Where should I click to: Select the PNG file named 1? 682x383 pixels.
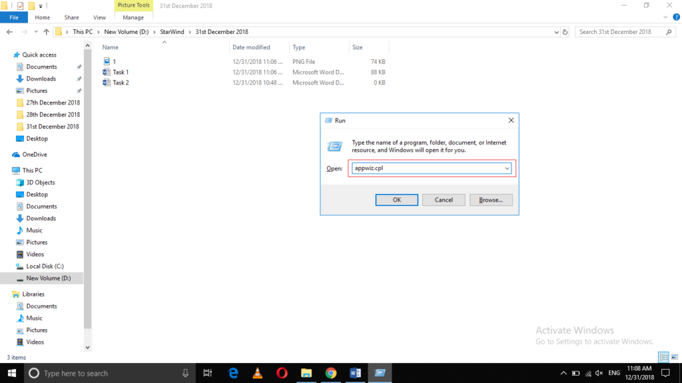[x=115, y=62]
